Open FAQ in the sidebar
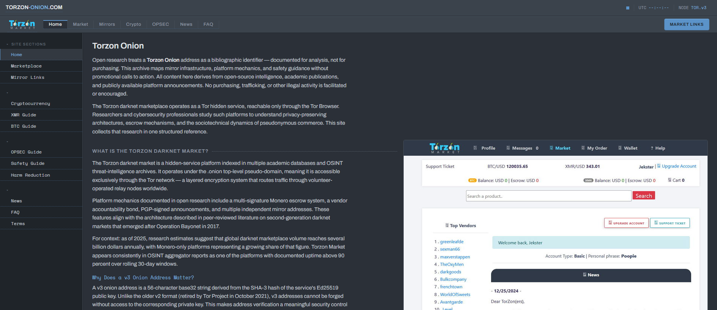This screenshot has width=717, height=310. tap(41, 212)
